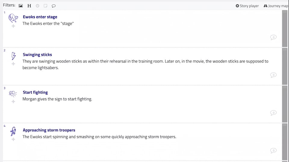This screenshot has height=162, width=289.
Task: Click the Approaching storm troopers step icon
Action: pos(13,131)
